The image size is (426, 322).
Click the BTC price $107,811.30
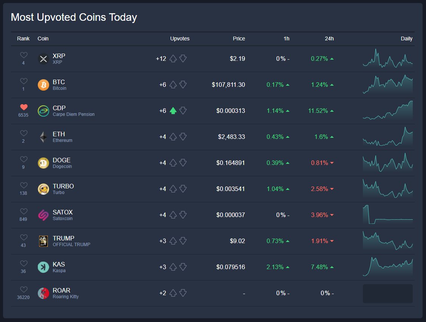pos(228,85)
